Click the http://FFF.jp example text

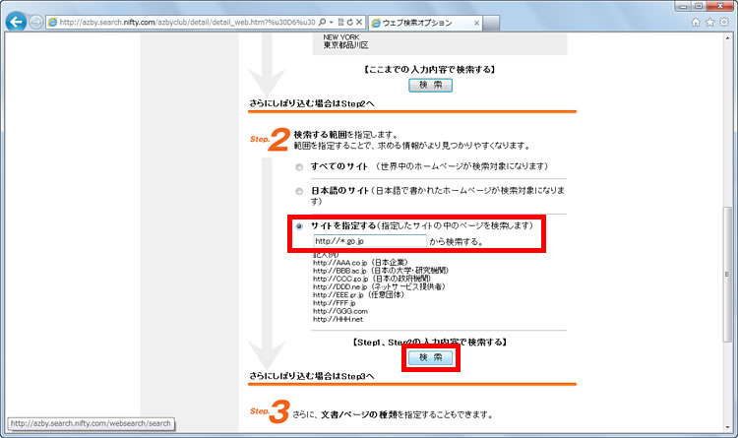pos(335,303)
